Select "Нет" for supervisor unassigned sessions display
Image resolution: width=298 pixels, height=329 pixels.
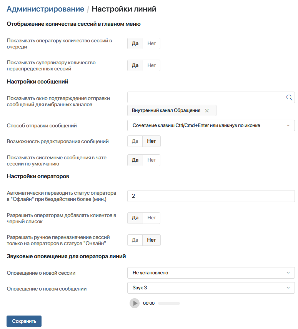click(x=151, y=65)
